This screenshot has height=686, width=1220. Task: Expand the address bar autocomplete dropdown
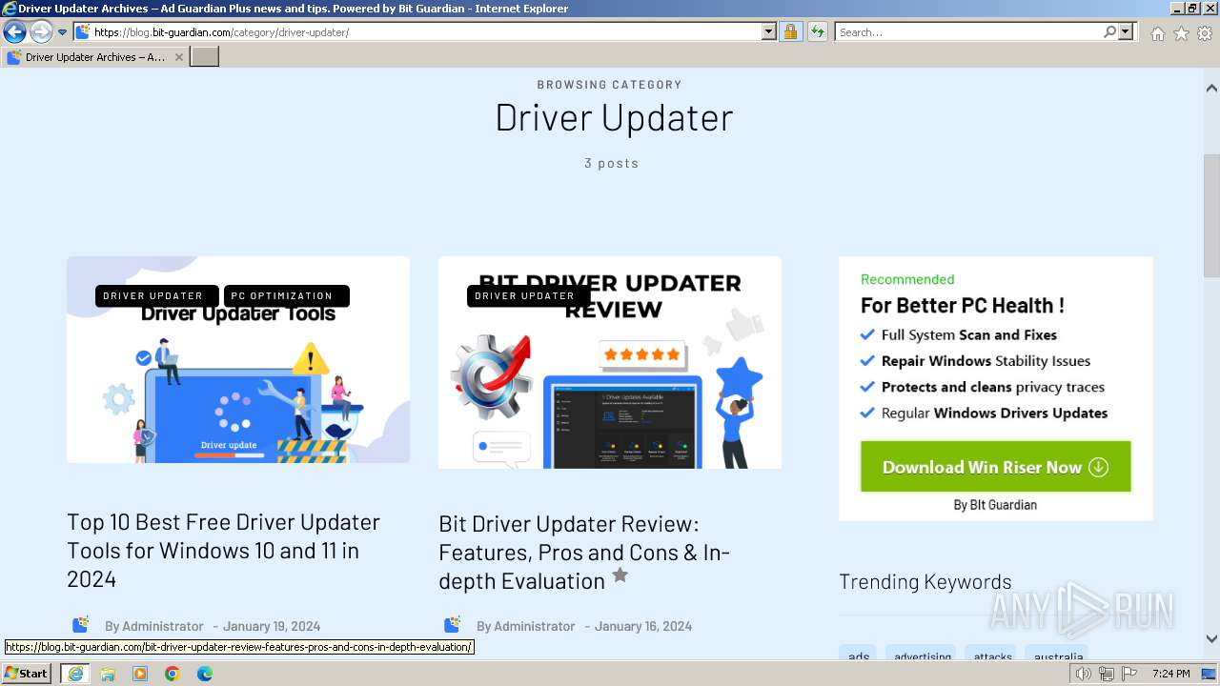(x=769, y=32)
